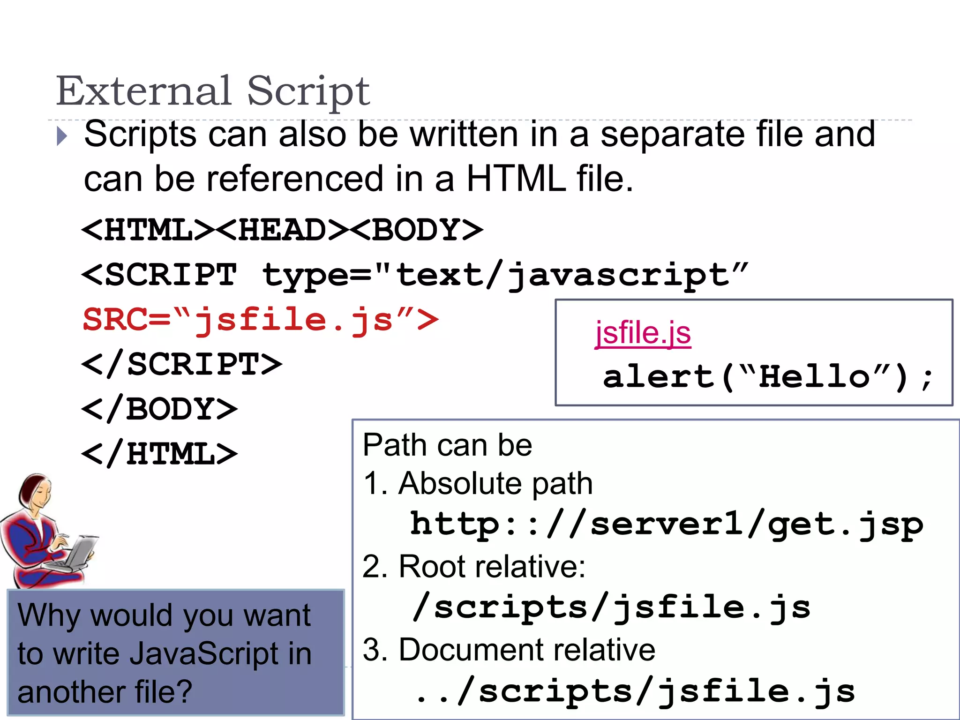This screenshot has height=720, width=960.
Task: Select the <HTML><HEAD><BODY> code line
Action: coord(282,230)
